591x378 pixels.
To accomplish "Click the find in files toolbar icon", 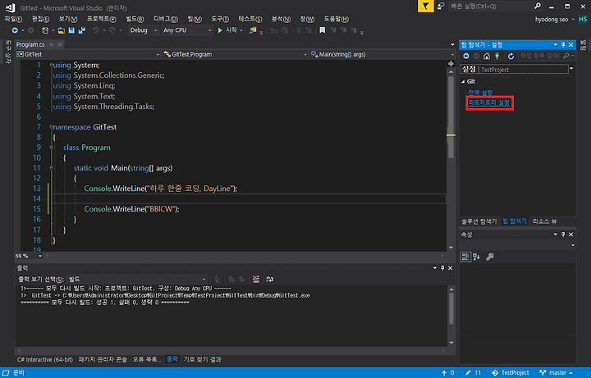I will coord(253,30).
